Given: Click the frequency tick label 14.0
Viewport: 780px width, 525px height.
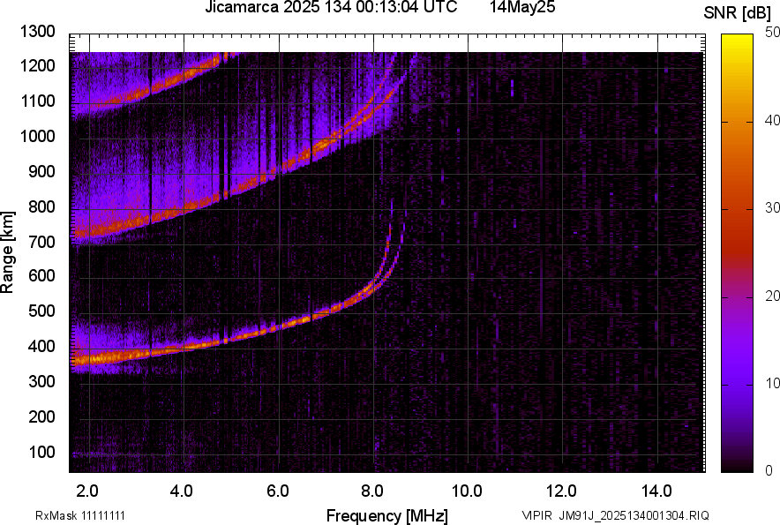Looking at the screenshot, I should [656, 491].
